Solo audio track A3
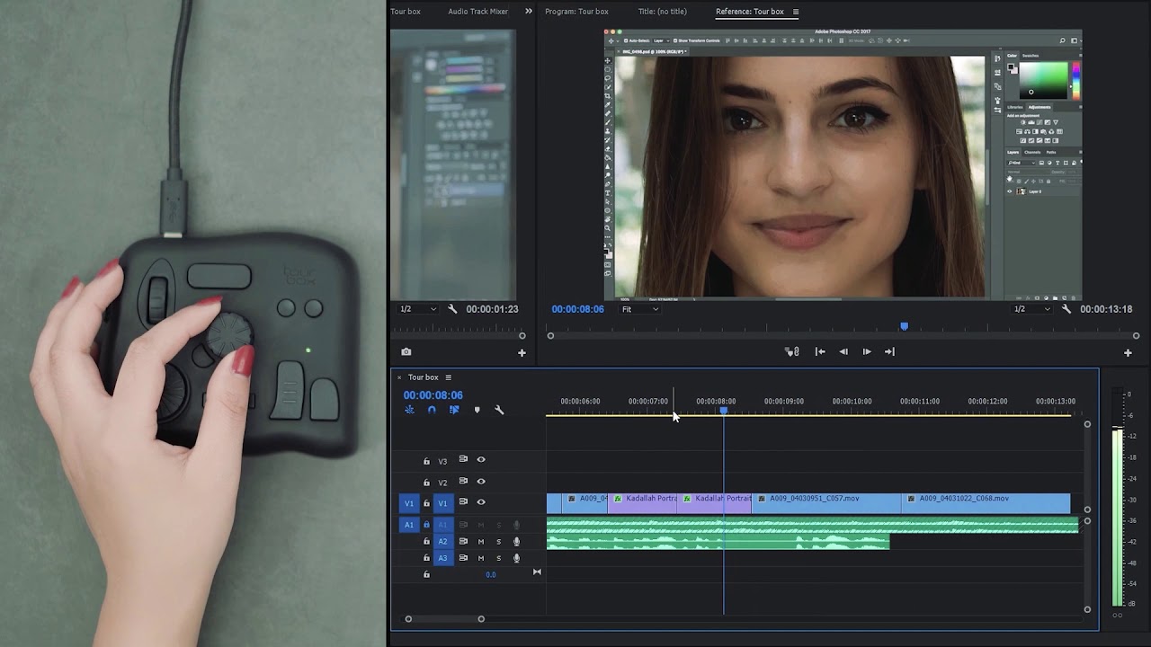The image size is (1151, 647). point(499,558)
